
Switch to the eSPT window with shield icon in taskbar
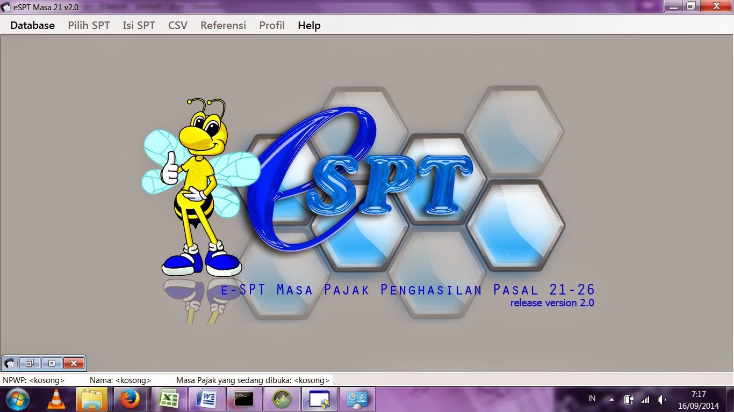pos(320,399)
